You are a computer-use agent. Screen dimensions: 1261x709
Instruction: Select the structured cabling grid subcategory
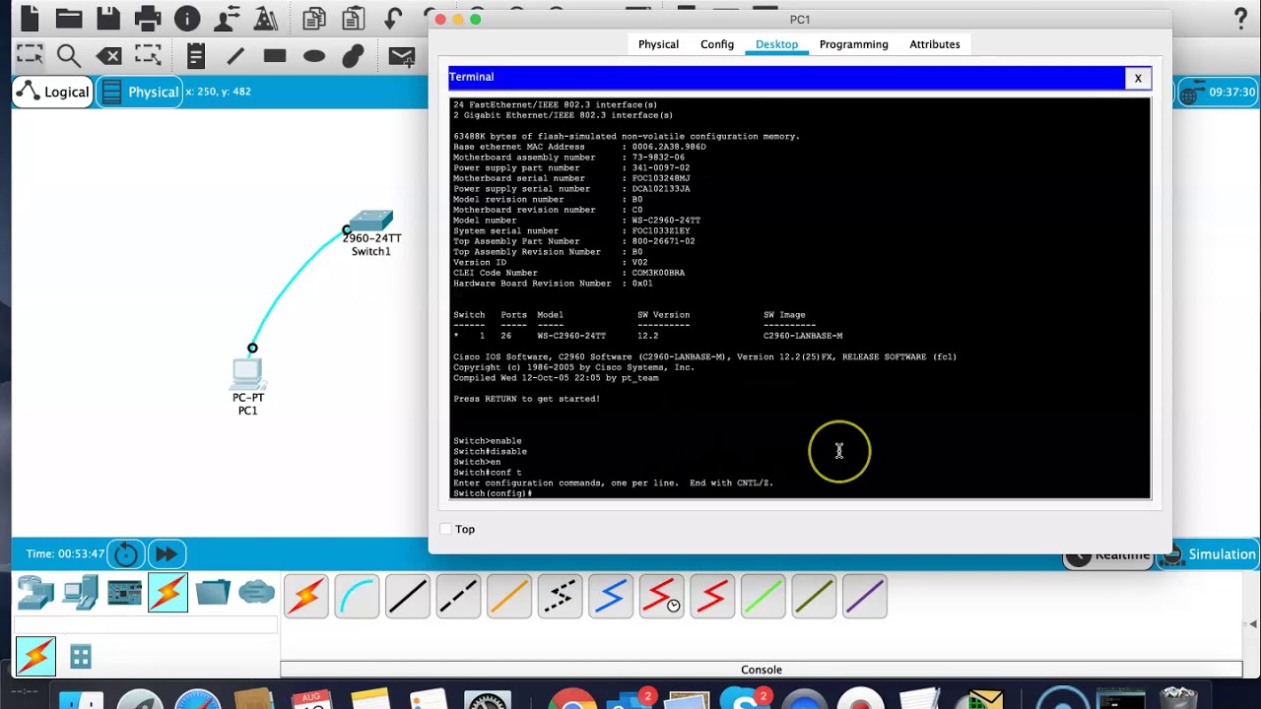click(x=81, y=657)
